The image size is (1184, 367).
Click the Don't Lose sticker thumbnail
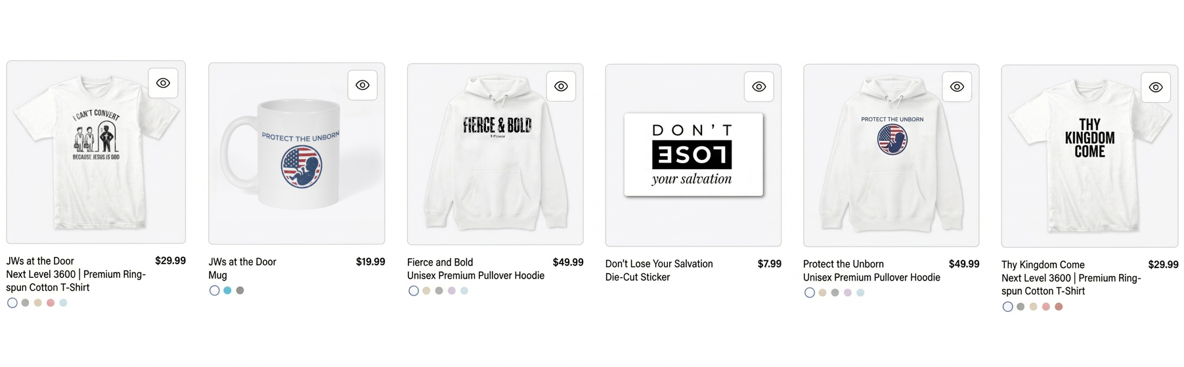[x=693, y=155]
